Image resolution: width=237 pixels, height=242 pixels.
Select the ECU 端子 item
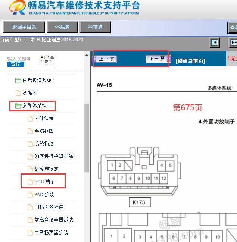44,182
